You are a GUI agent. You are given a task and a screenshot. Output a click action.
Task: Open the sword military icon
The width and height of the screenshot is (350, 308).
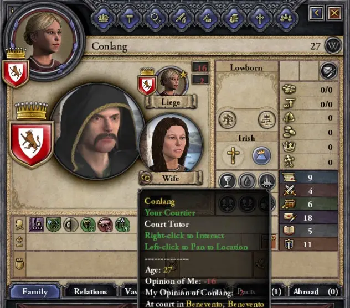pos(181,18)
